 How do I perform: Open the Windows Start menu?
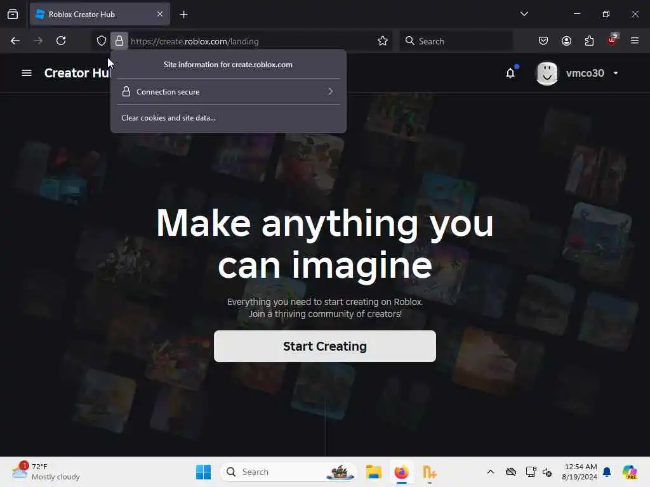pyautogui.click(x=203, y=472)
